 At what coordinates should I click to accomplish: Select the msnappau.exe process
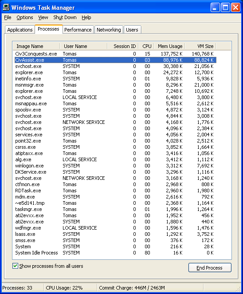(114, 103)
